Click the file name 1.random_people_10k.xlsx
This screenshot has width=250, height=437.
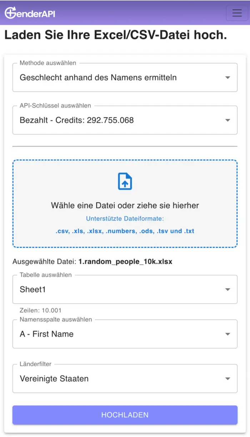[125, 262]
